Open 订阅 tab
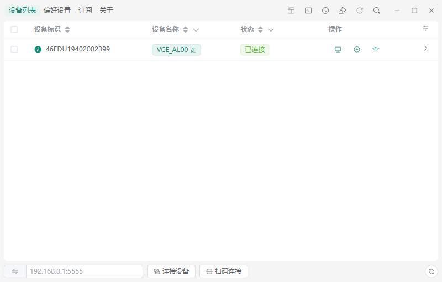 [85, 11]
